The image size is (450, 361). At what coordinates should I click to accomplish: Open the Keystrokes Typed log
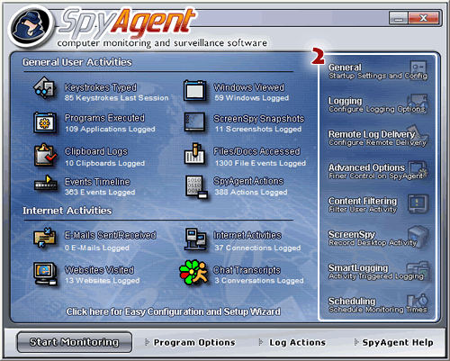point(101,87)
